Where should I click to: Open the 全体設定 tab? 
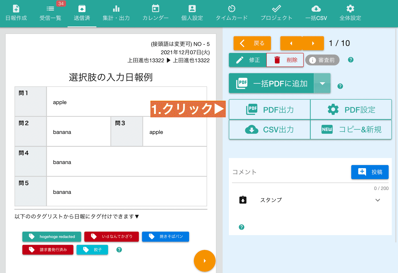point(350,13)
